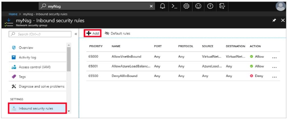The image size is (288, 120).
Task: Click the Overview shield icon
Action: click(x=13, y=48)
